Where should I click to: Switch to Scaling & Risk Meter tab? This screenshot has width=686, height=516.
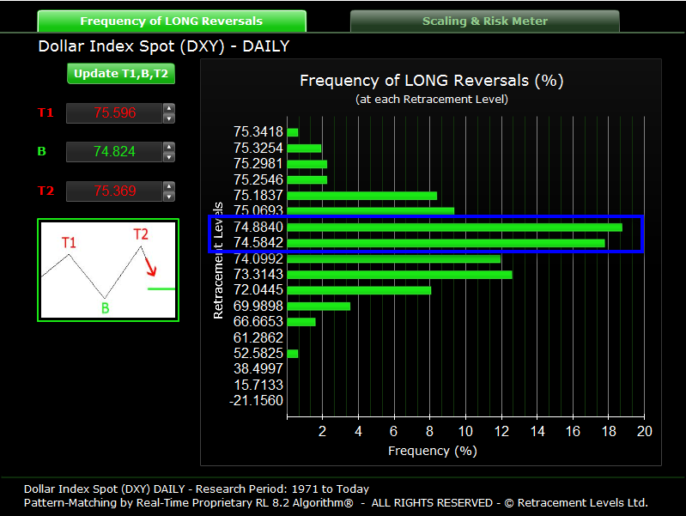484,21
